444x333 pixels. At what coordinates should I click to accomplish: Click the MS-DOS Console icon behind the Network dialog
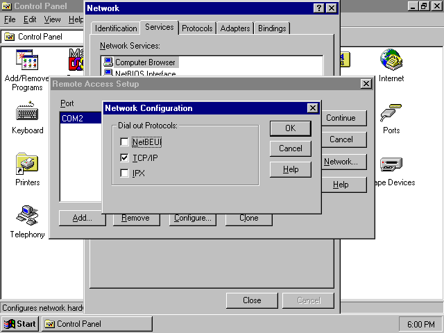click(76, 60)
